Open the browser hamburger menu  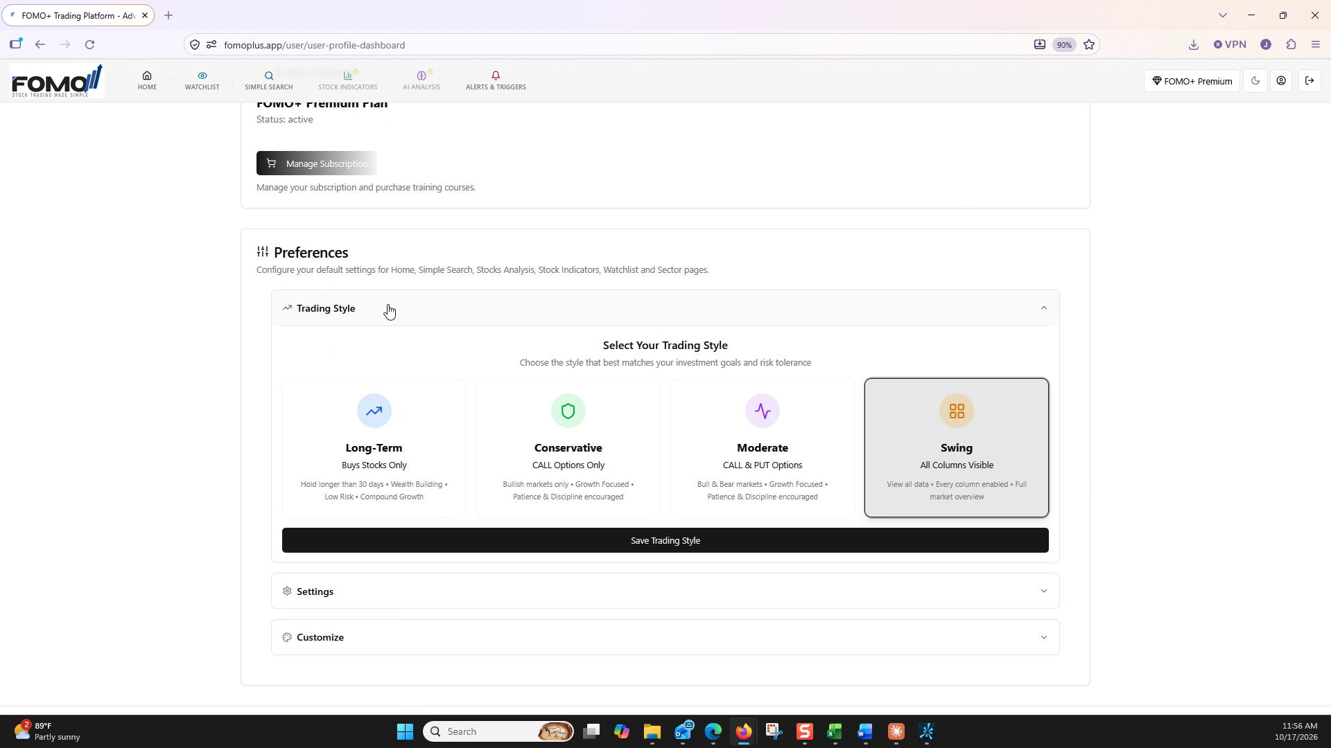coord(1316,44)
